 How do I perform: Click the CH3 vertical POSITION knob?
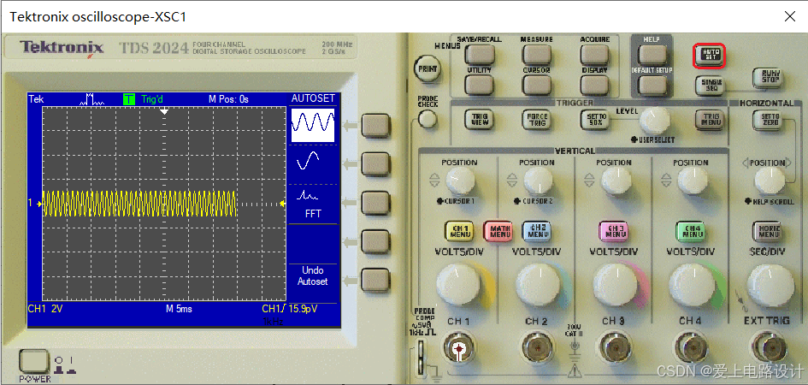pos(616,181)
